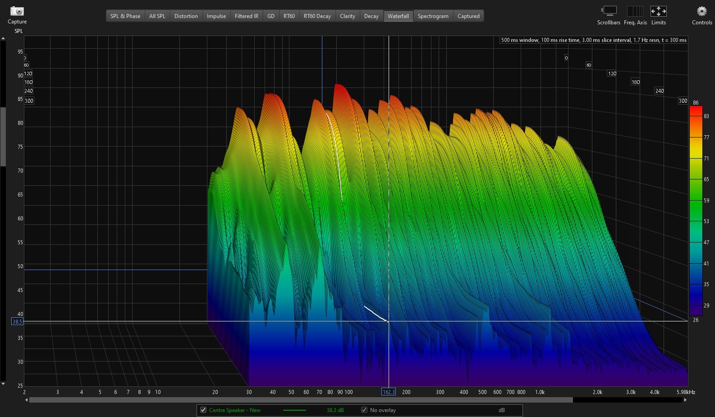
Task: Toggle the Freq. Axis icon
Action: coord(635,11)
